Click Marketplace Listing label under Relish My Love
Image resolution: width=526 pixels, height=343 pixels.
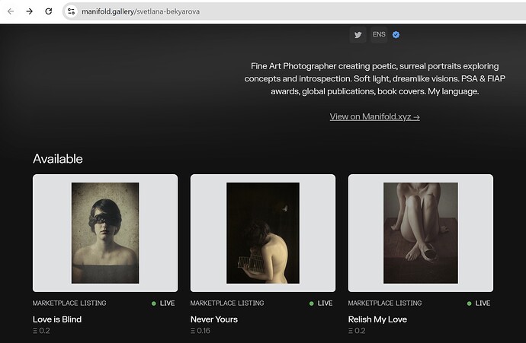[385, 303]
